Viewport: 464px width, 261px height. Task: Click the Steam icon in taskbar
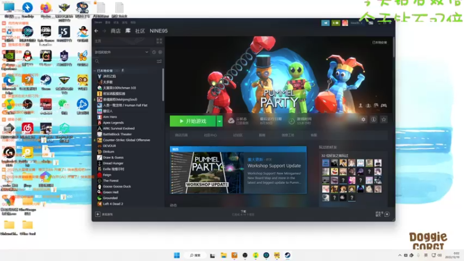[287, 255]
